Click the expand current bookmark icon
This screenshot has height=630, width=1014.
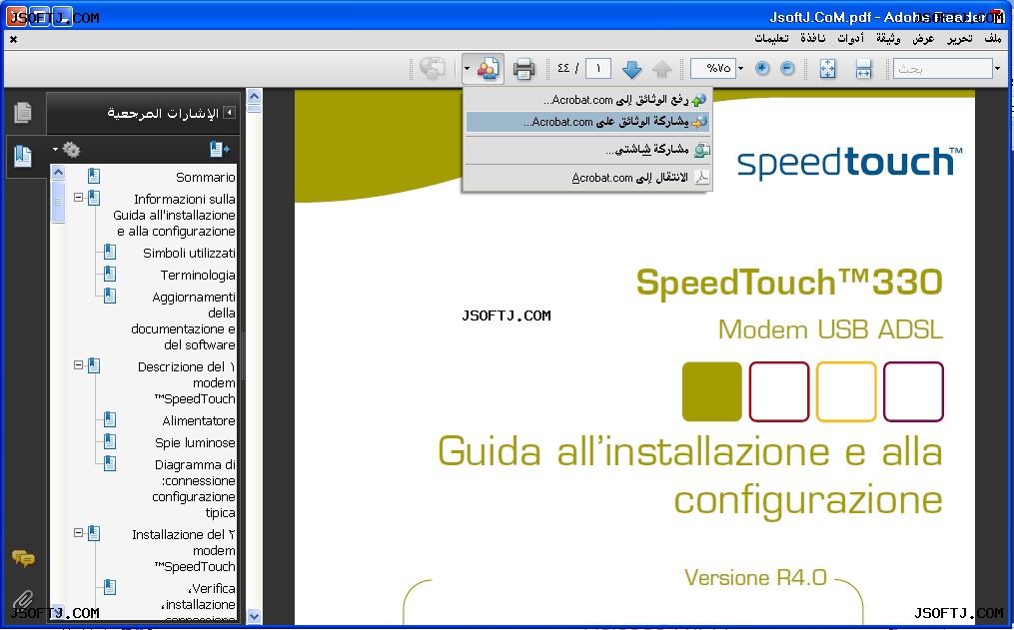pos(219,150)
